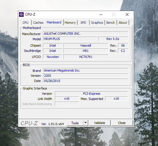
Task: Minimize the CPU-Z window
Action: (101, 14)
